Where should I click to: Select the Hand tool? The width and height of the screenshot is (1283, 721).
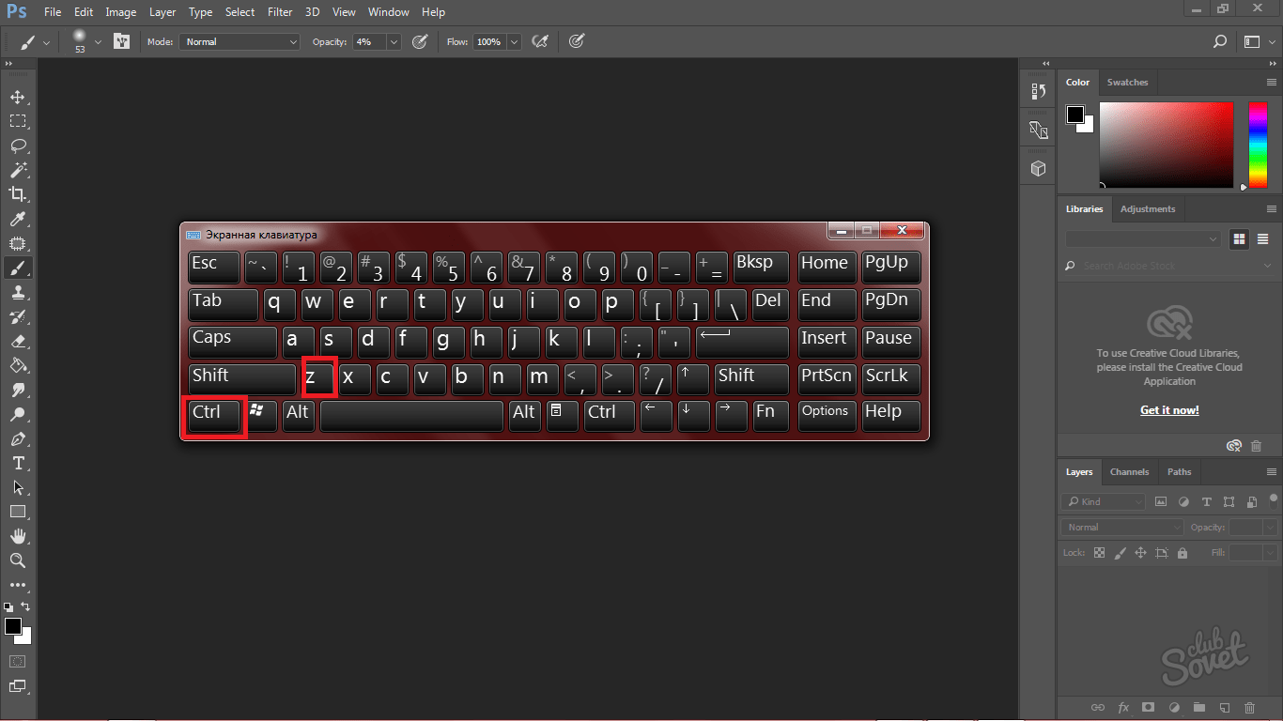tap(18, 536)
